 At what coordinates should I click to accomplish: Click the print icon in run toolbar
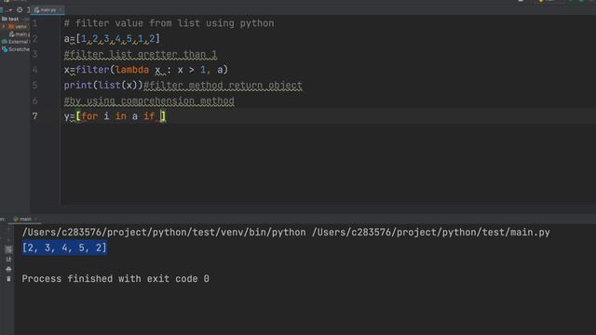[x=8, y=269]
